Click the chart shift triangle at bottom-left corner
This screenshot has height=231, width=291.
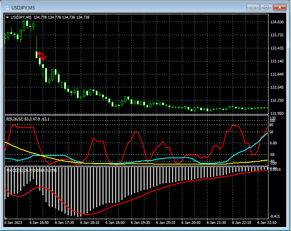point(6,218)
